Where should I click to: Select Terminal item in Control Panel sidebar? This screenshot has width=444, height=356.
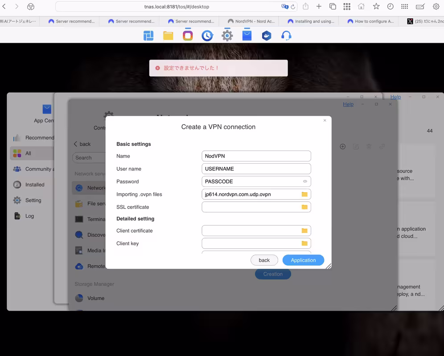[x=89, y=219]
